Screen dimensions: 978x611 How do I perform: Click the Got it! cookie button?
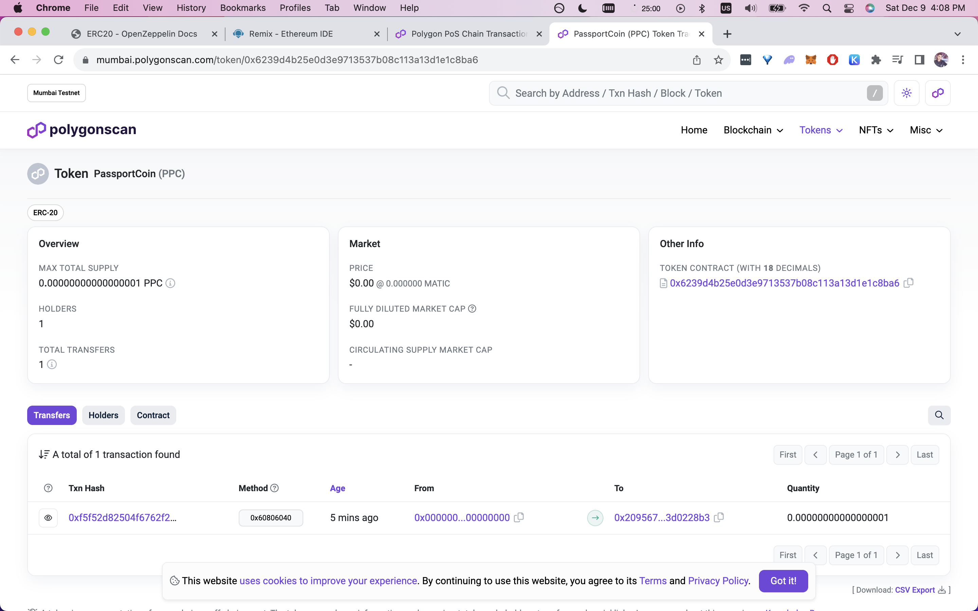click(783, 581)
